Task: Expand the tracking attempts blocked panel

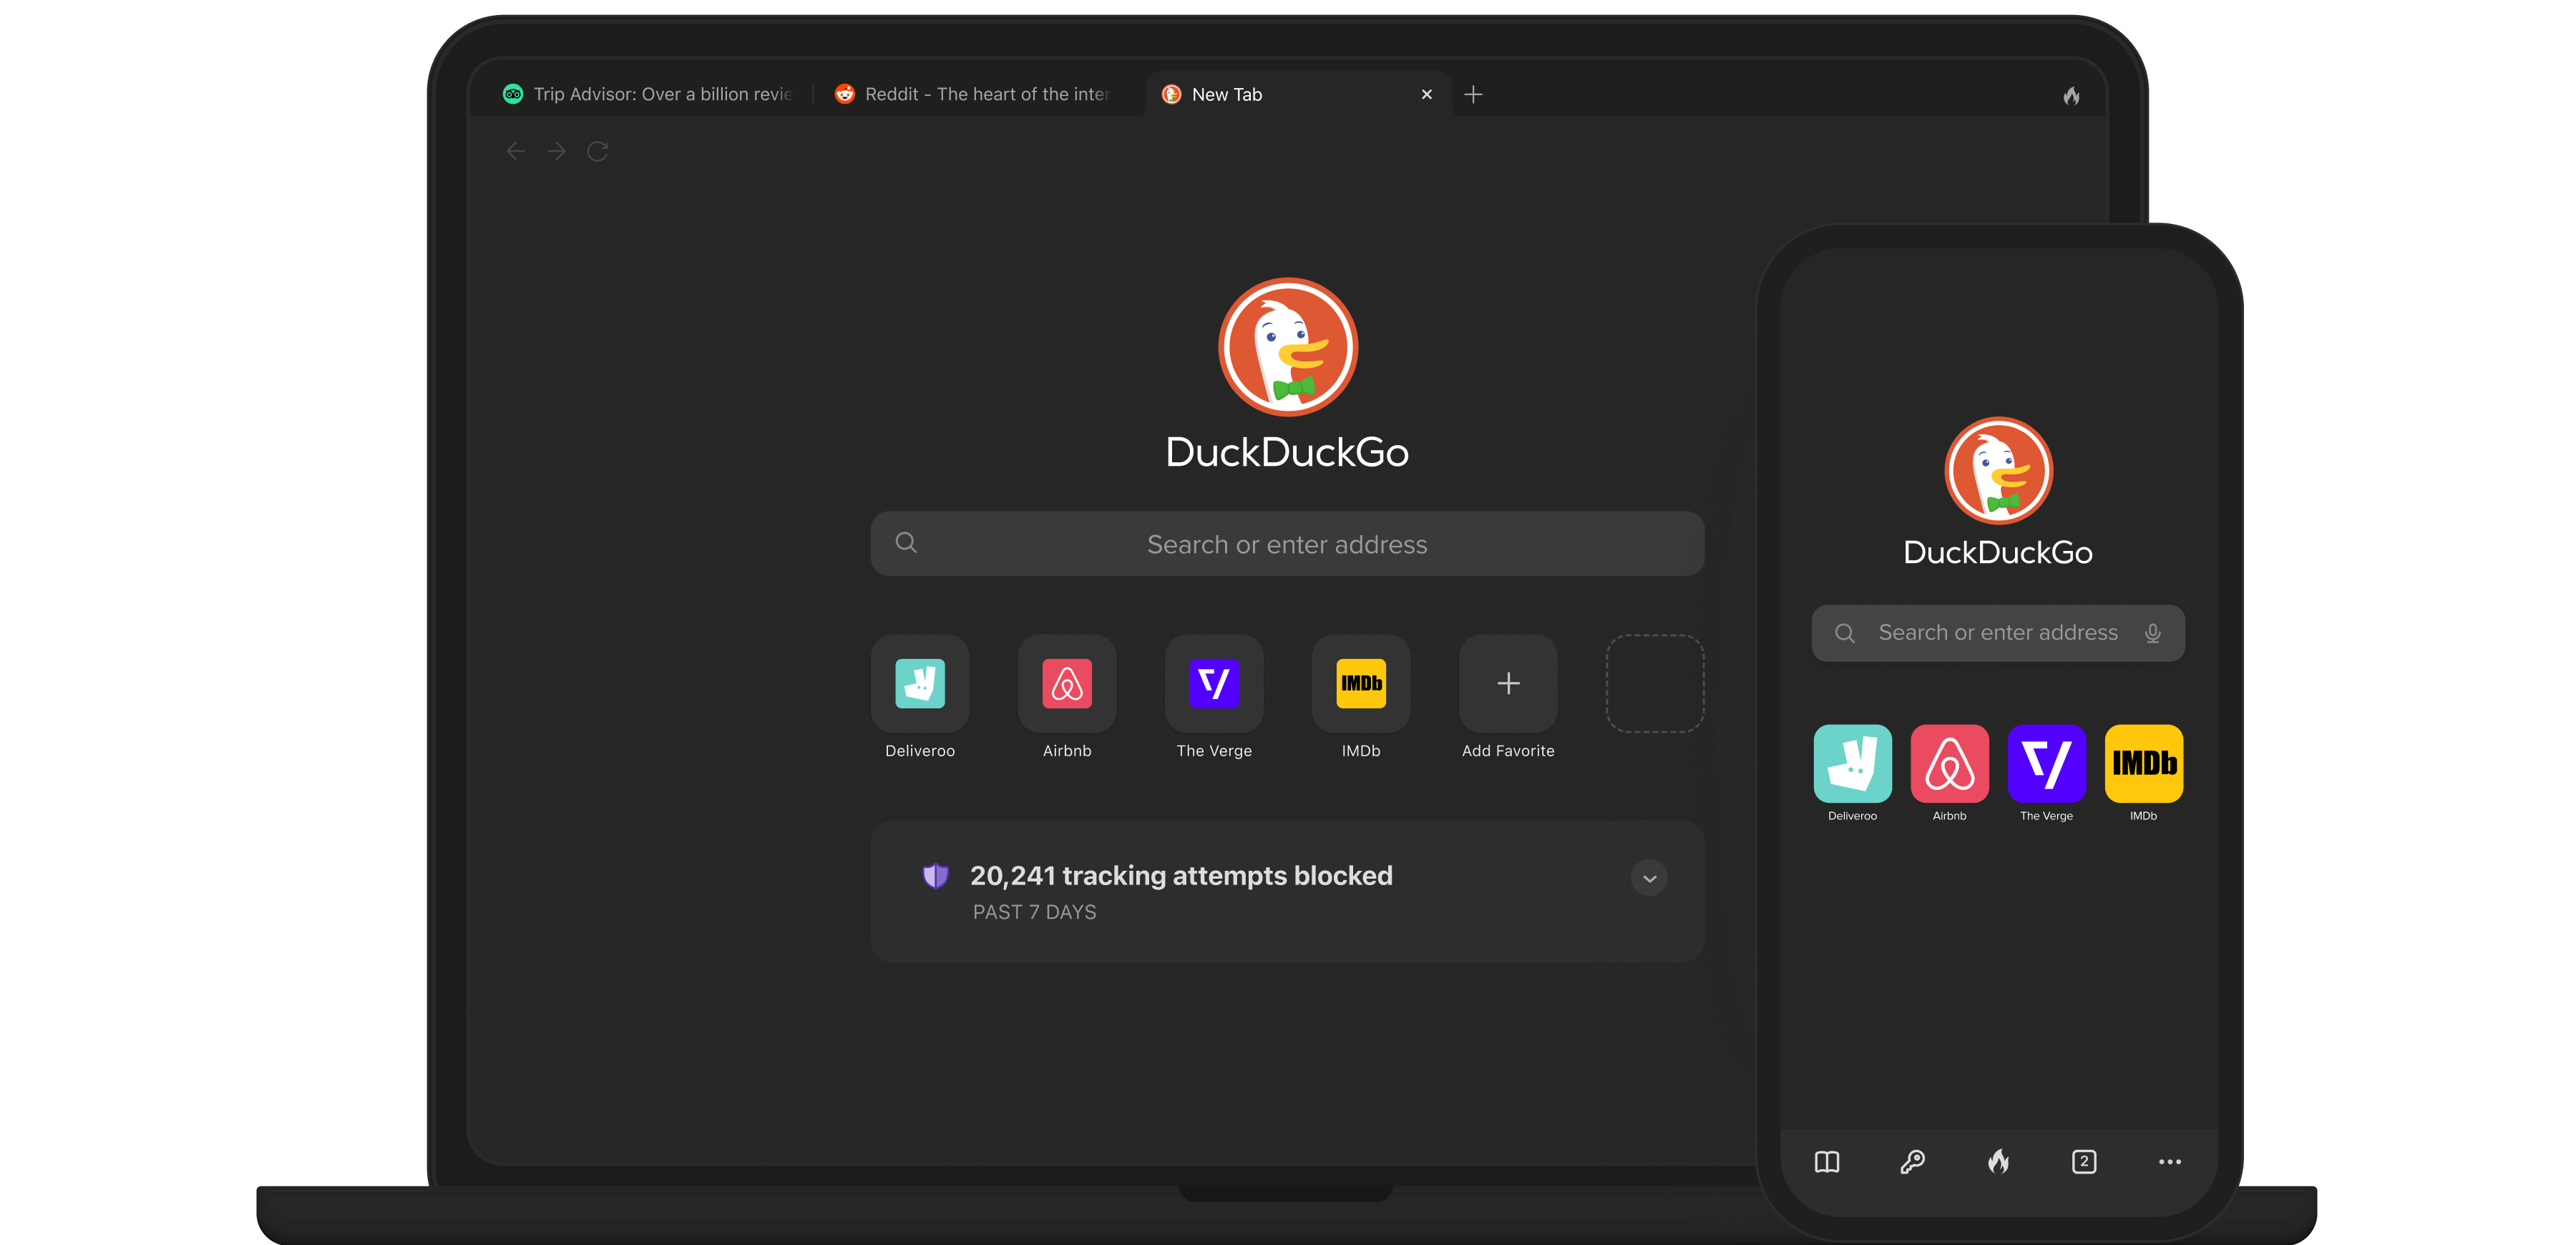Action: 1649,878
